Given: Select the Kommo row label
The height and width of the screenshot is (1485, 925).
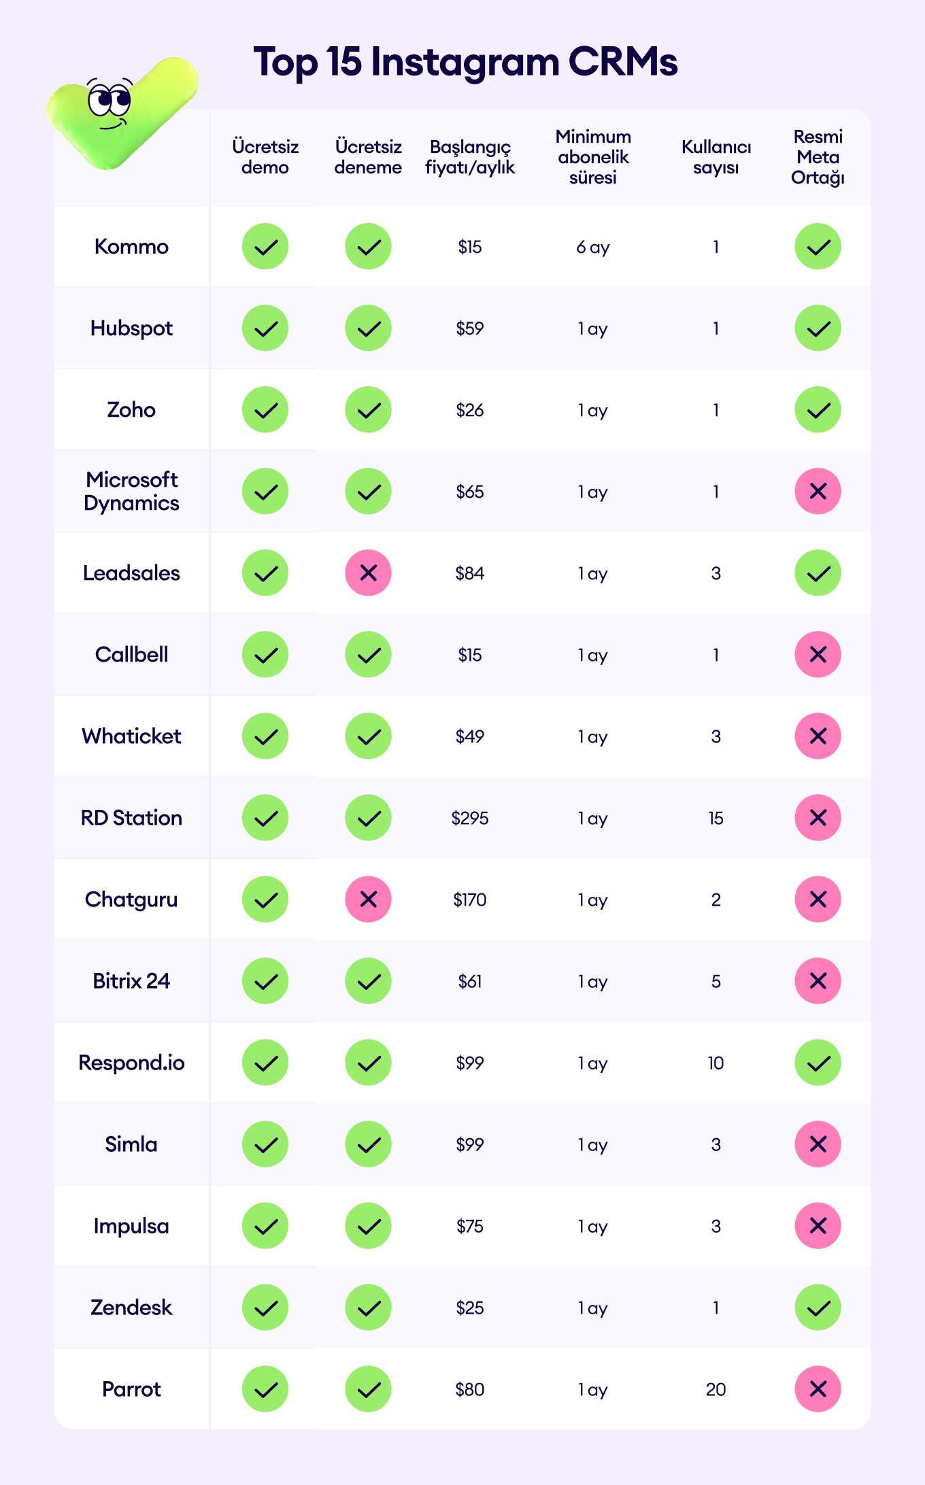Looking at the screenshot, I should [131, 246].
